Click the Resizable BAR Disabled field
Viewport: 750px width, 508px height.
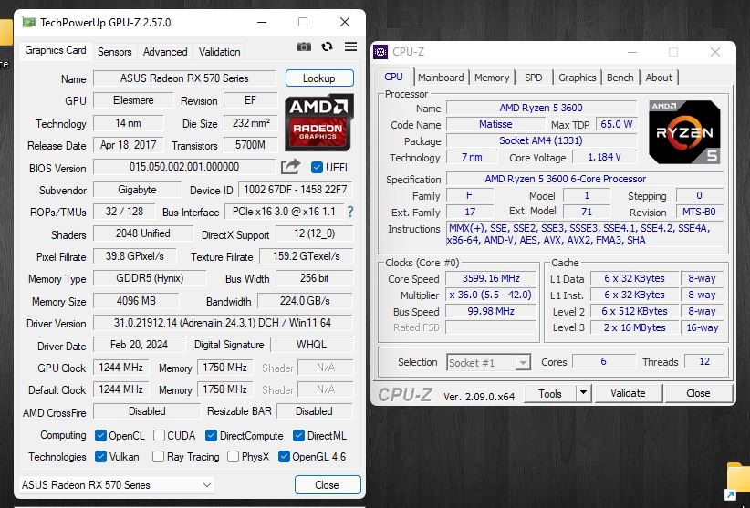pyautogui.click(x=314, y=411)
